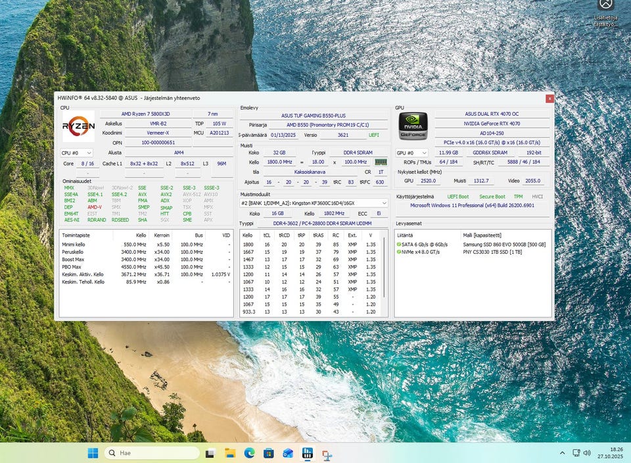
Task: Open the GPU #0 selector dropdown
Action: tap(411, 153)
